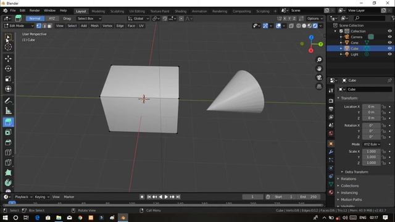Image resolution: width=395 pixels, height=222 pixels.
Task: Hide the Camera in outliner
Action: coord(389,37)
